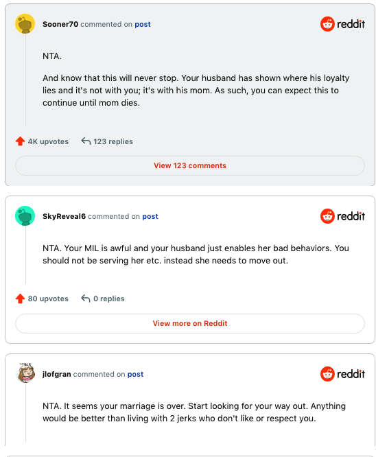
Task: Open View more on Reddit button
Action: [x=190, y=323]
